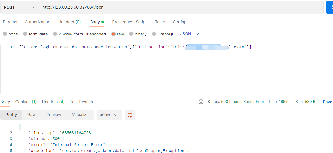This screenshot has height=153, width=333.
Task: Open the POST method dropdown
Action: (19, 7)
